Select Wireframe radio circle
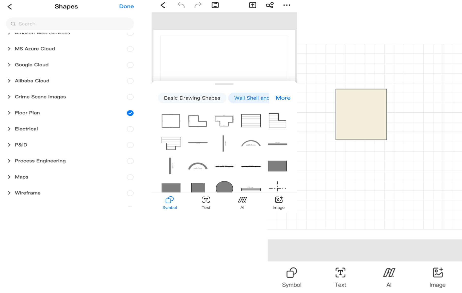This screenshot has height=293, width=462. pos(130,193)
